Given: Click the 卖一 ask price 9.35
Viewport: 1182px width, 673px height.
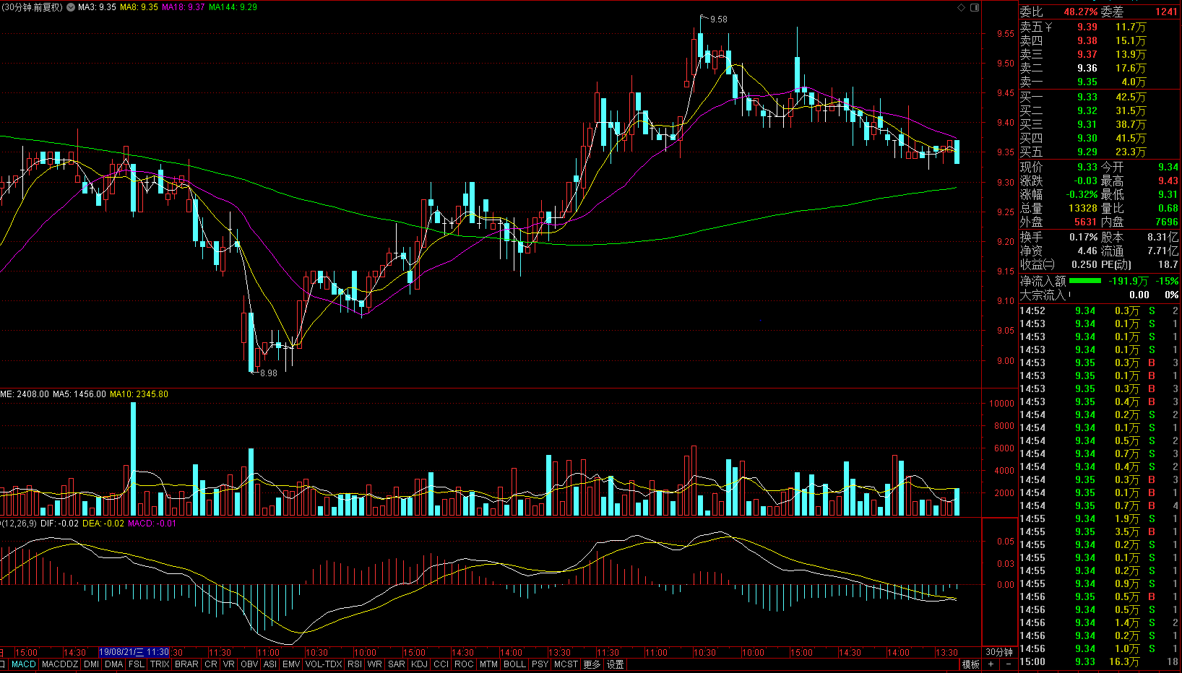Looking at the screenshot, I should coord(1087,82).
